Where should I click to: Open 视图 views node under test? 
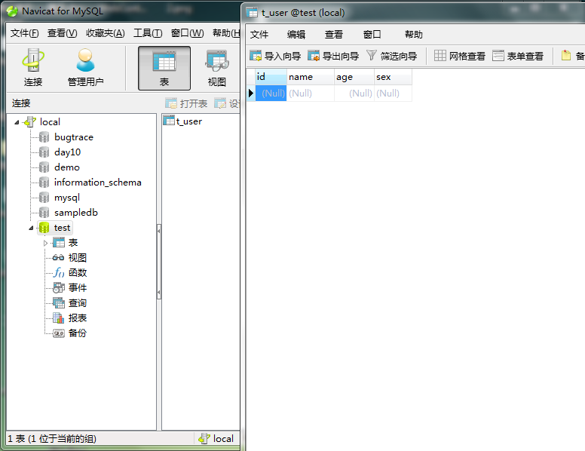[x=70, y=258]
